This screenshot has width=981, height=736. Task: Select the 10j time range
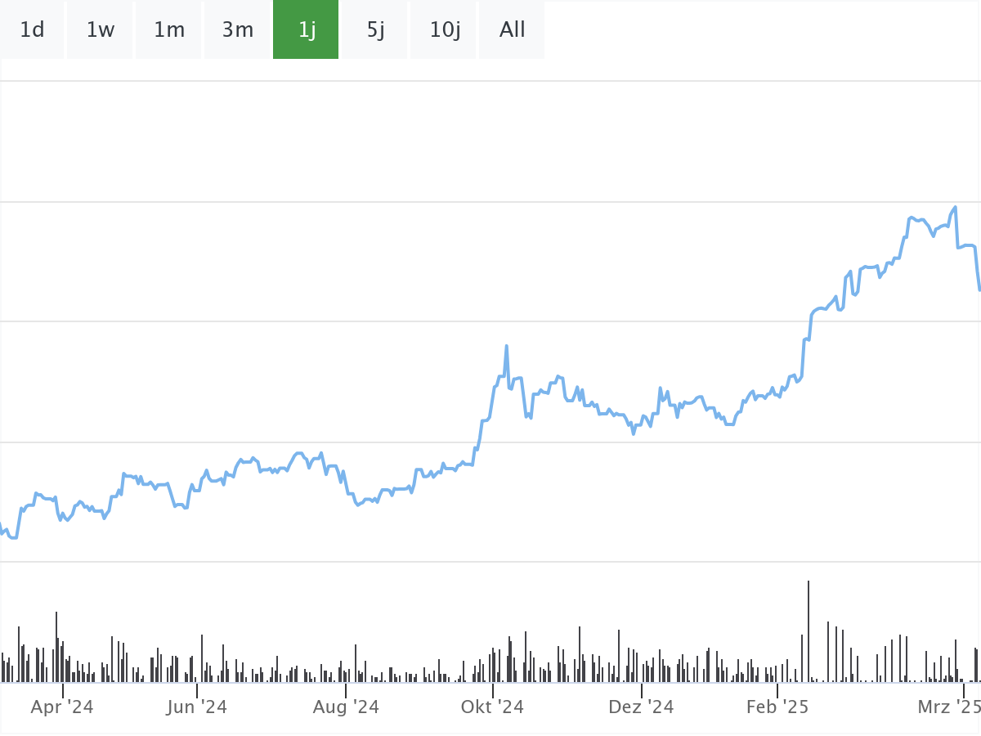click(443, 29)
